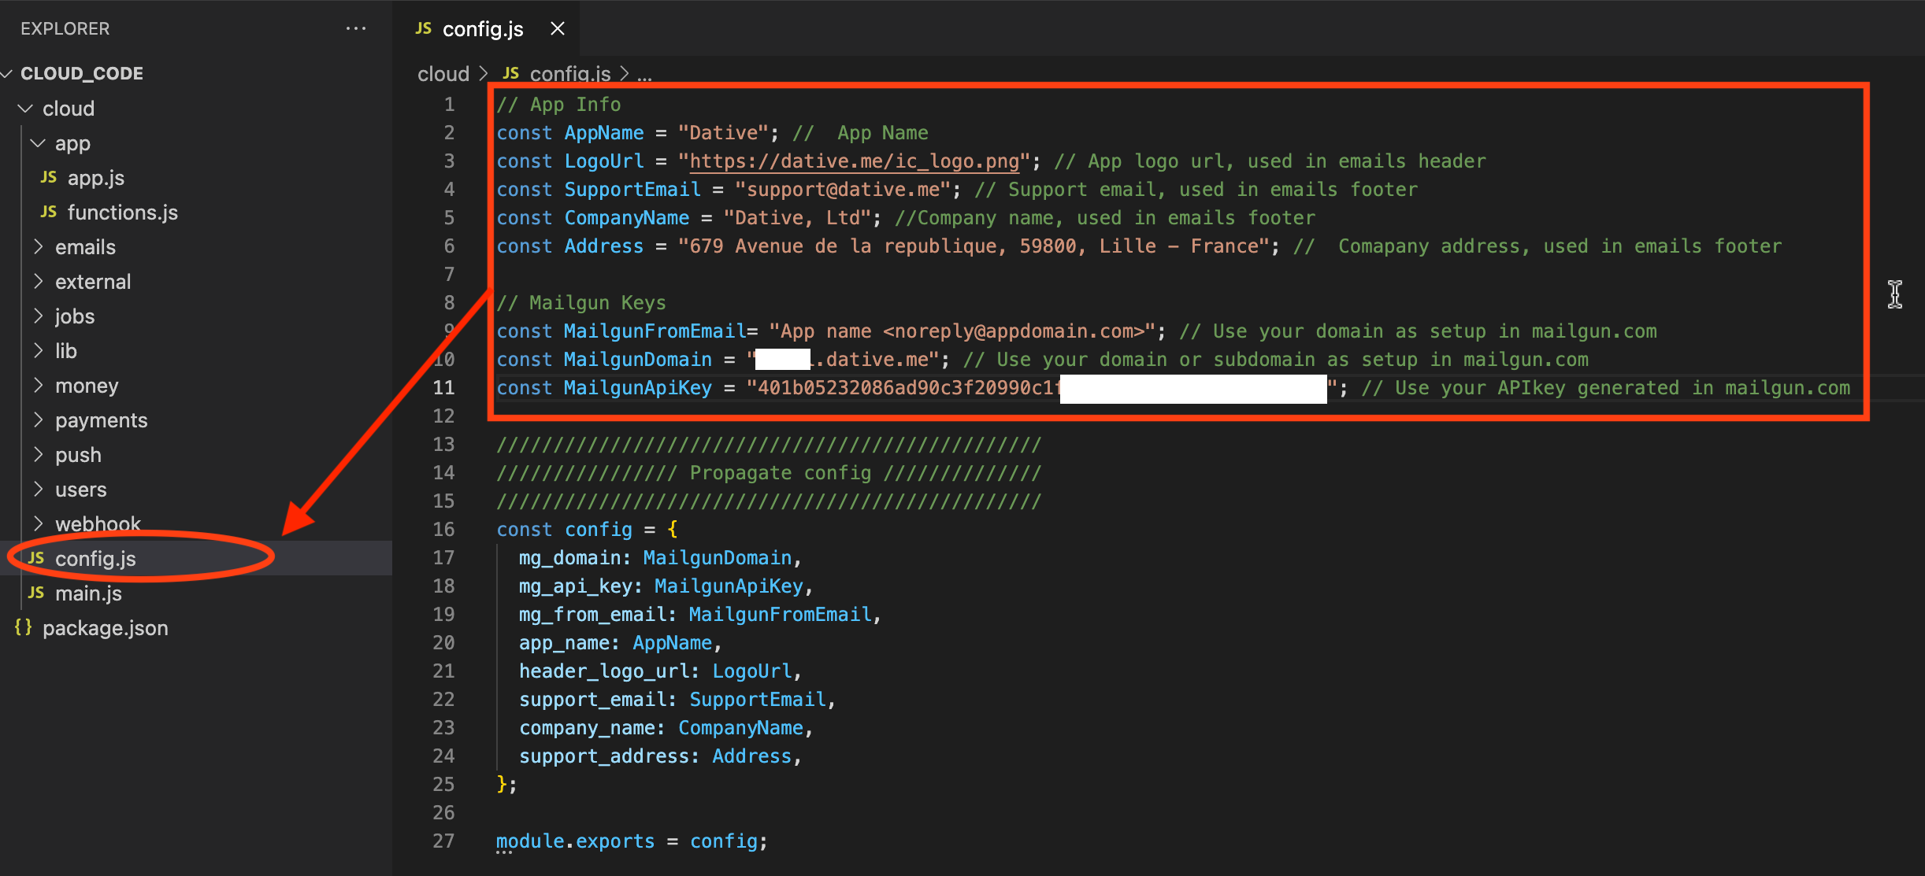Open config.js in the file tree
The height and width of the screenshot is (876, 1925).
pyautogui.click(x=95, y=559)
